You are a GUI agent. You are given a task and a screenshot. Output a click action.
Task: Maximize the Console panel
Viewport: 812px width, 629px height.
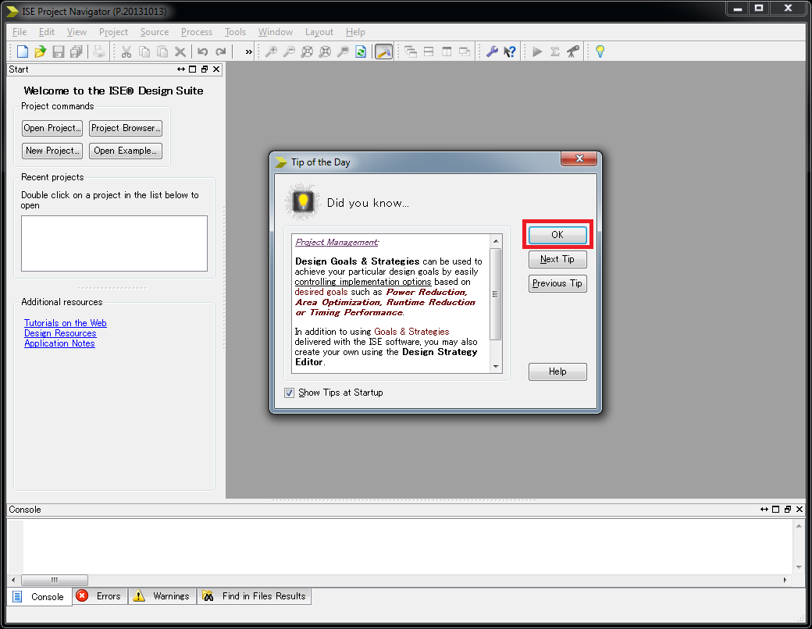click(x=776, y=510)
